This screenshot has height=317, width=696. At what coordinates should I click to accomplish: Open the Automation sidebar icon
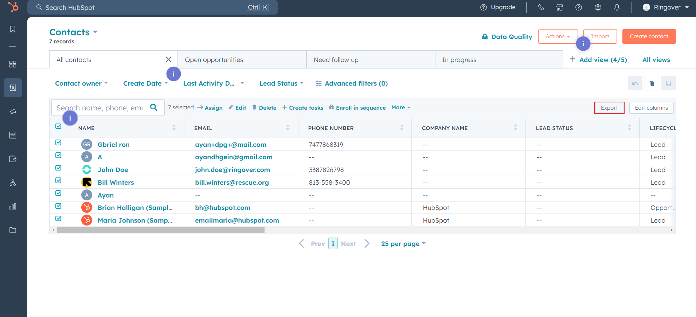click(x=13, y=183)
